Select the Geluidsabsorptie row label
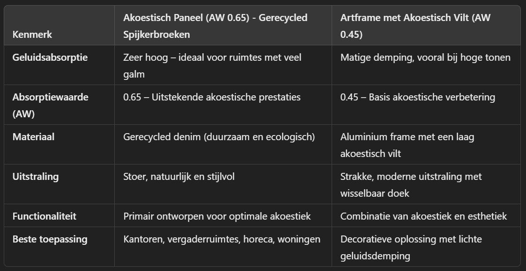Viewport: 526px width, 271px height. [x=50, y=57]
